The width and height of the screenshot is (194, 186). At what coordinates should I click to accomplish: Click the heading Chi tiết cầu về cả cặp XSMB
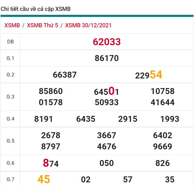[x=36, y=9]
